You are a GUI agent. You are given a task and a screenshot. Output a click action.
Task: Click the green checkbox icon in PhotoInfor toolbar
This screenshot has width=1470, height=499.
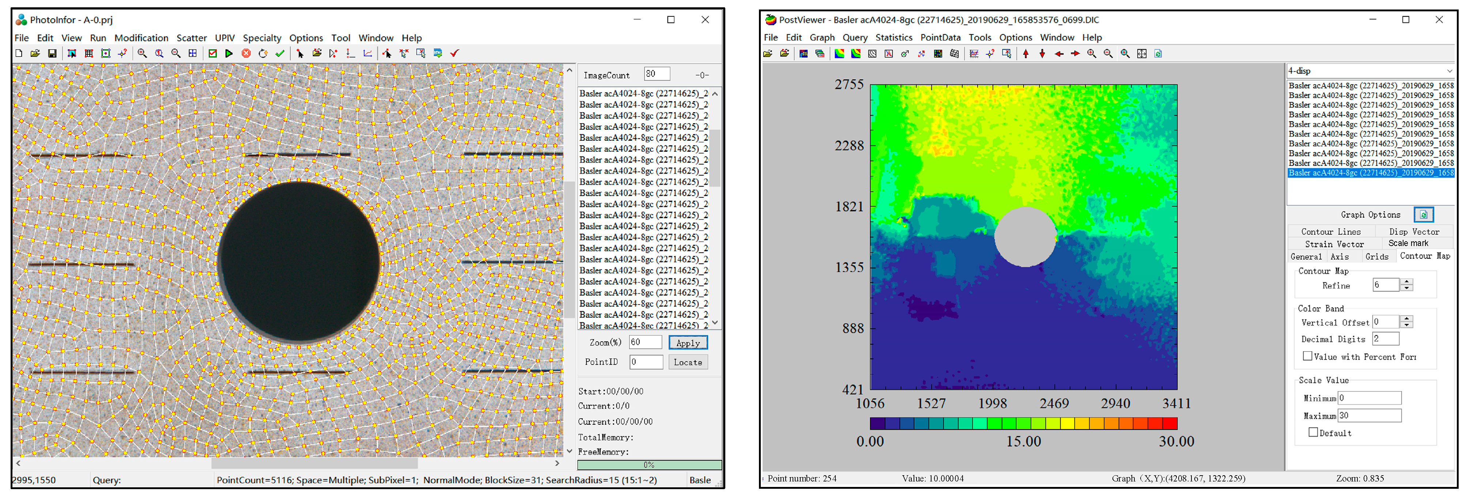point(212,54)
